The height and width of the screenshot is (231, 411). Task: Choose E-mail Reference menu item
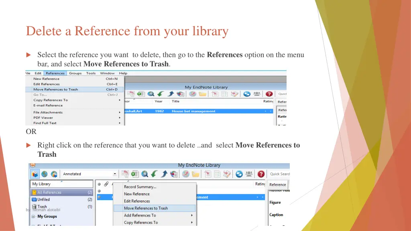pos(75,105)
